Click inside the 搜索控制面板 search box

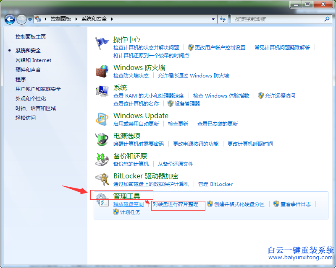[x=277, y=19]
